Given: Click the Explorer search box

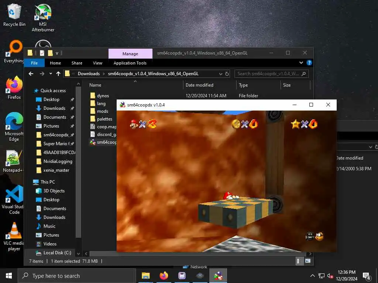Looking at the screenshot, I should coord(271,74).
